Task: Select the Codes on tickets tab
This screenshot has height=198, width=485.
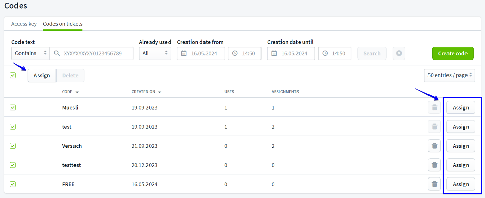Action: click(x=63, y=24)
